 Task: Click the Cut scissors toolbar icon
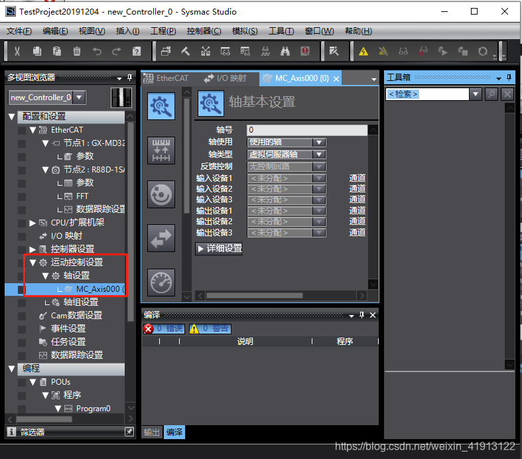tap(17, 51)
